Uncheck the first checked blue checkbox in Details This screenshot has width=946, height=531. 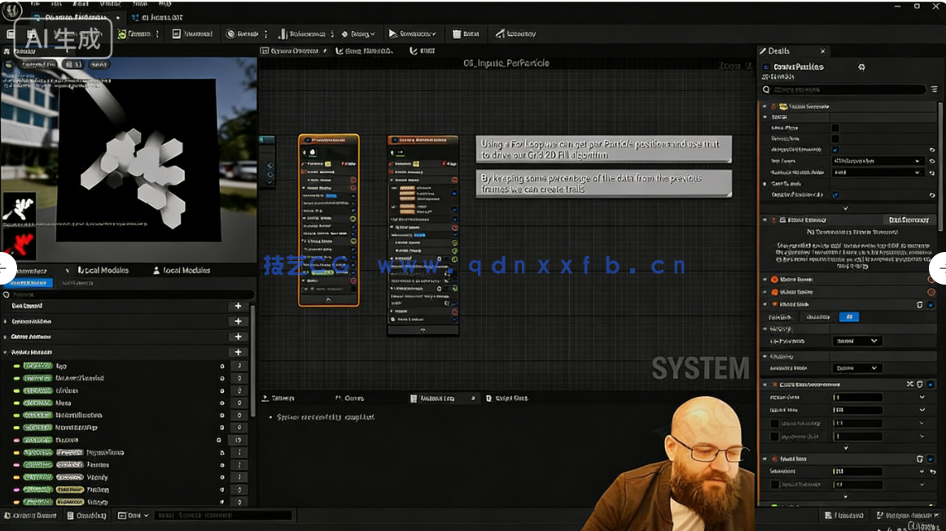[835, 150]
